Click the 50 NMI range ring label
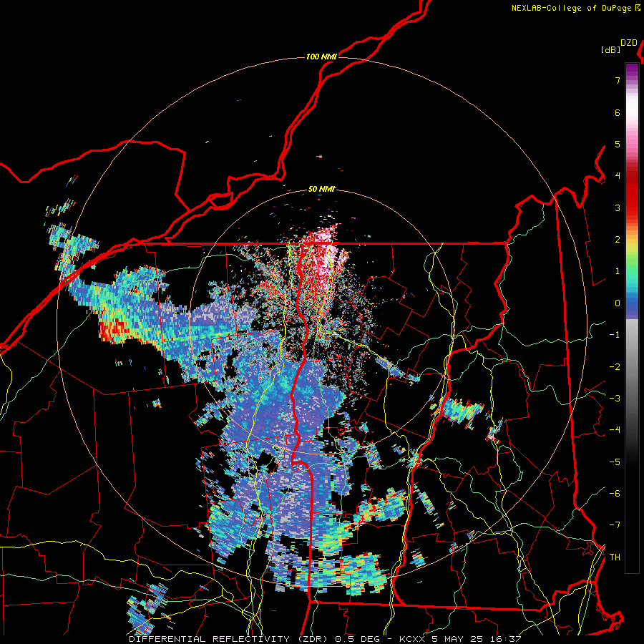Image resolution: width=644 pixels, height=644 pixels. [x=321, y=190]
